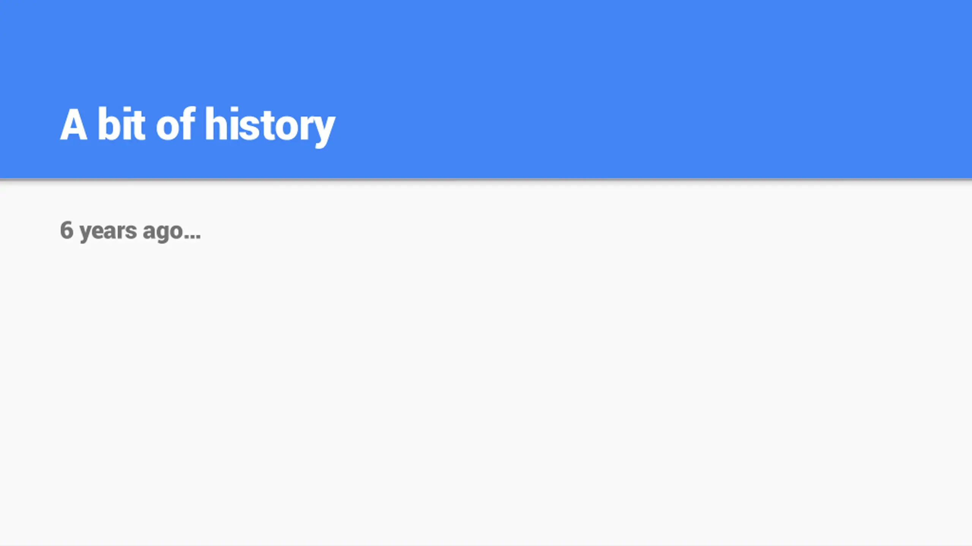Click the word 'years' in the body text
972x546 pixels.
(x=108, y=232)
